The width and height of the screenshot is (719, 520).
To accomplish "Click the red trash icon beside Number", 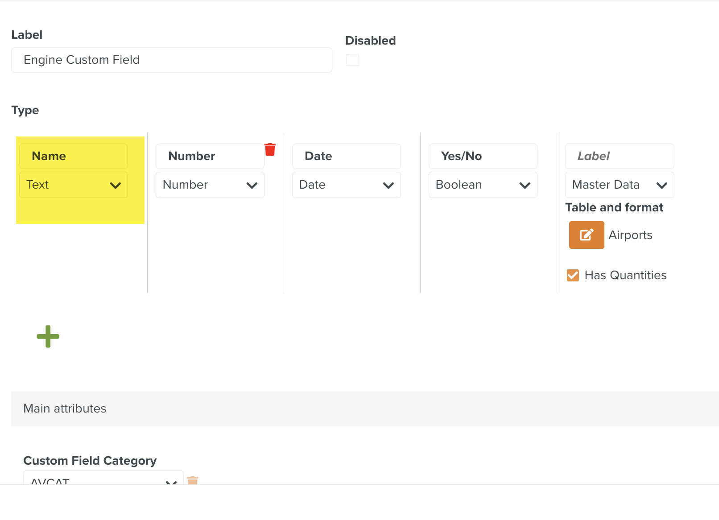I will (x=270, y=150).
